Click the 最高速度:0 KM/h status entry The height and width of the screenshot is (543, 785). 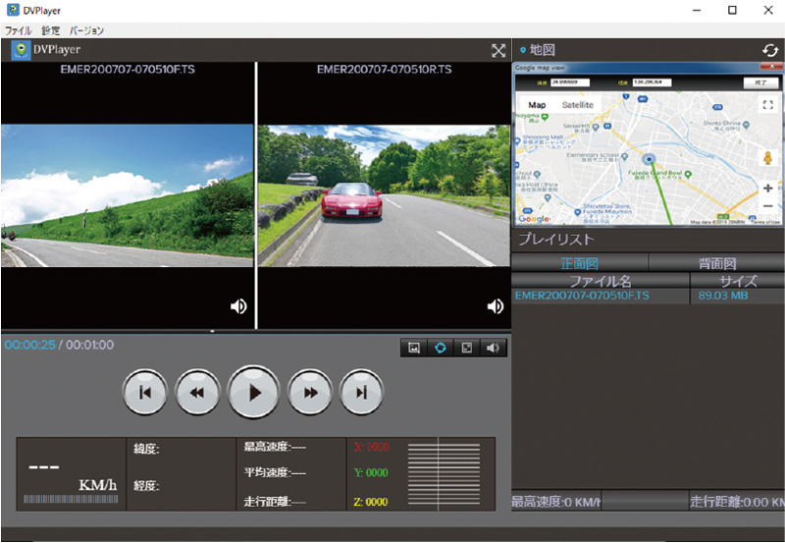pos(555,502)
